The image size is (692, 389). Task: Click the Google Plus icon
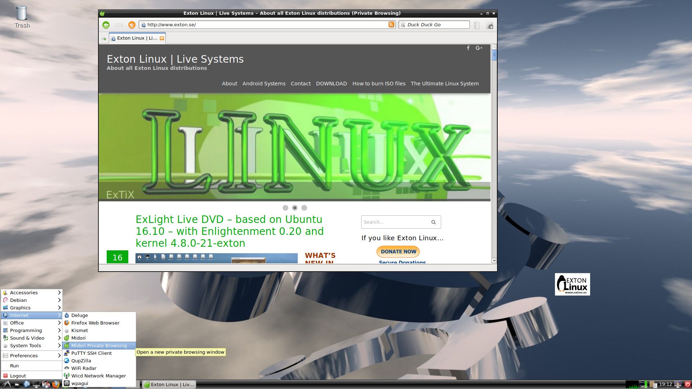pos(479,48)
